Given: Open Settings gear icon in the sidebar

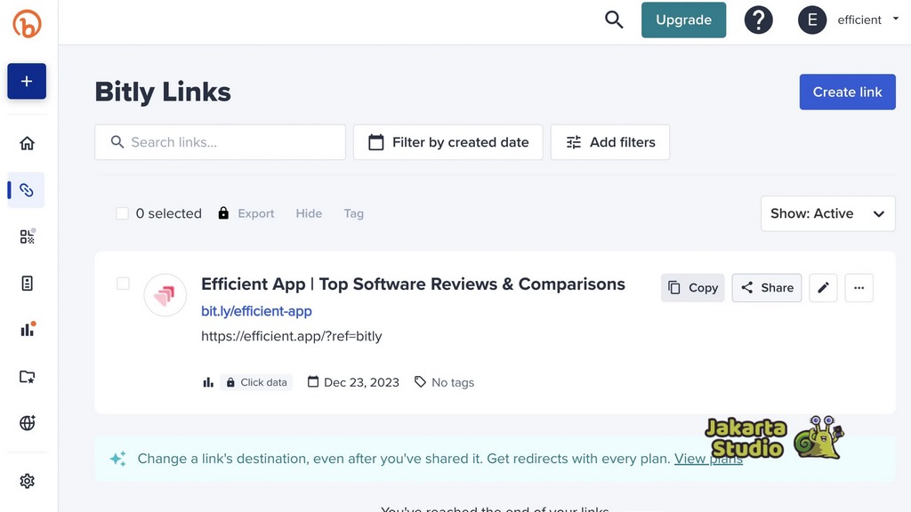Looking at the screenshot, I should [27, 481].
